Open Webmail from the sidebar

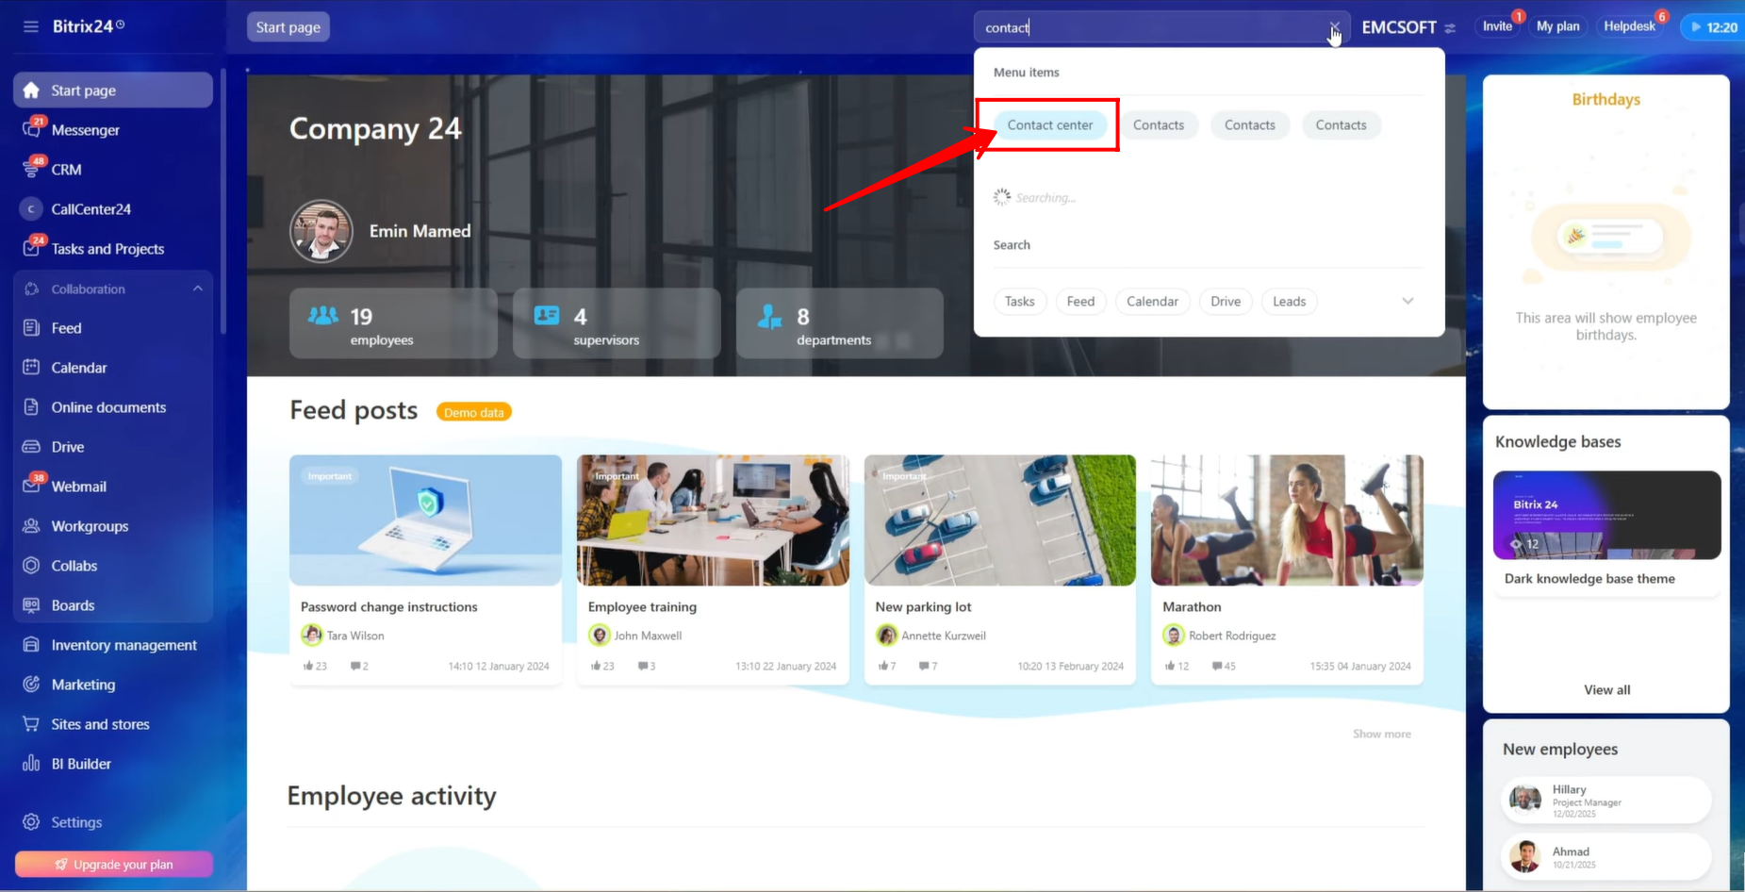tap(31, 486)
